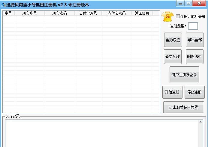Click the 运行记录 log scrollbar up arrow
Screen dimensions: 208x147
200,122
